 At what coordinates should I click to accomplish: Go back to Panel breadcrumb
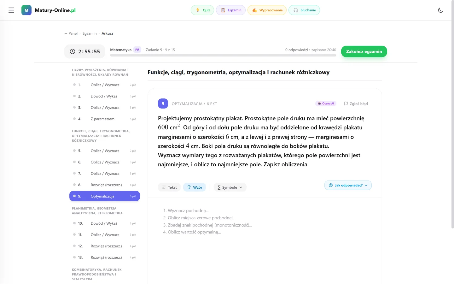[71, 33]
